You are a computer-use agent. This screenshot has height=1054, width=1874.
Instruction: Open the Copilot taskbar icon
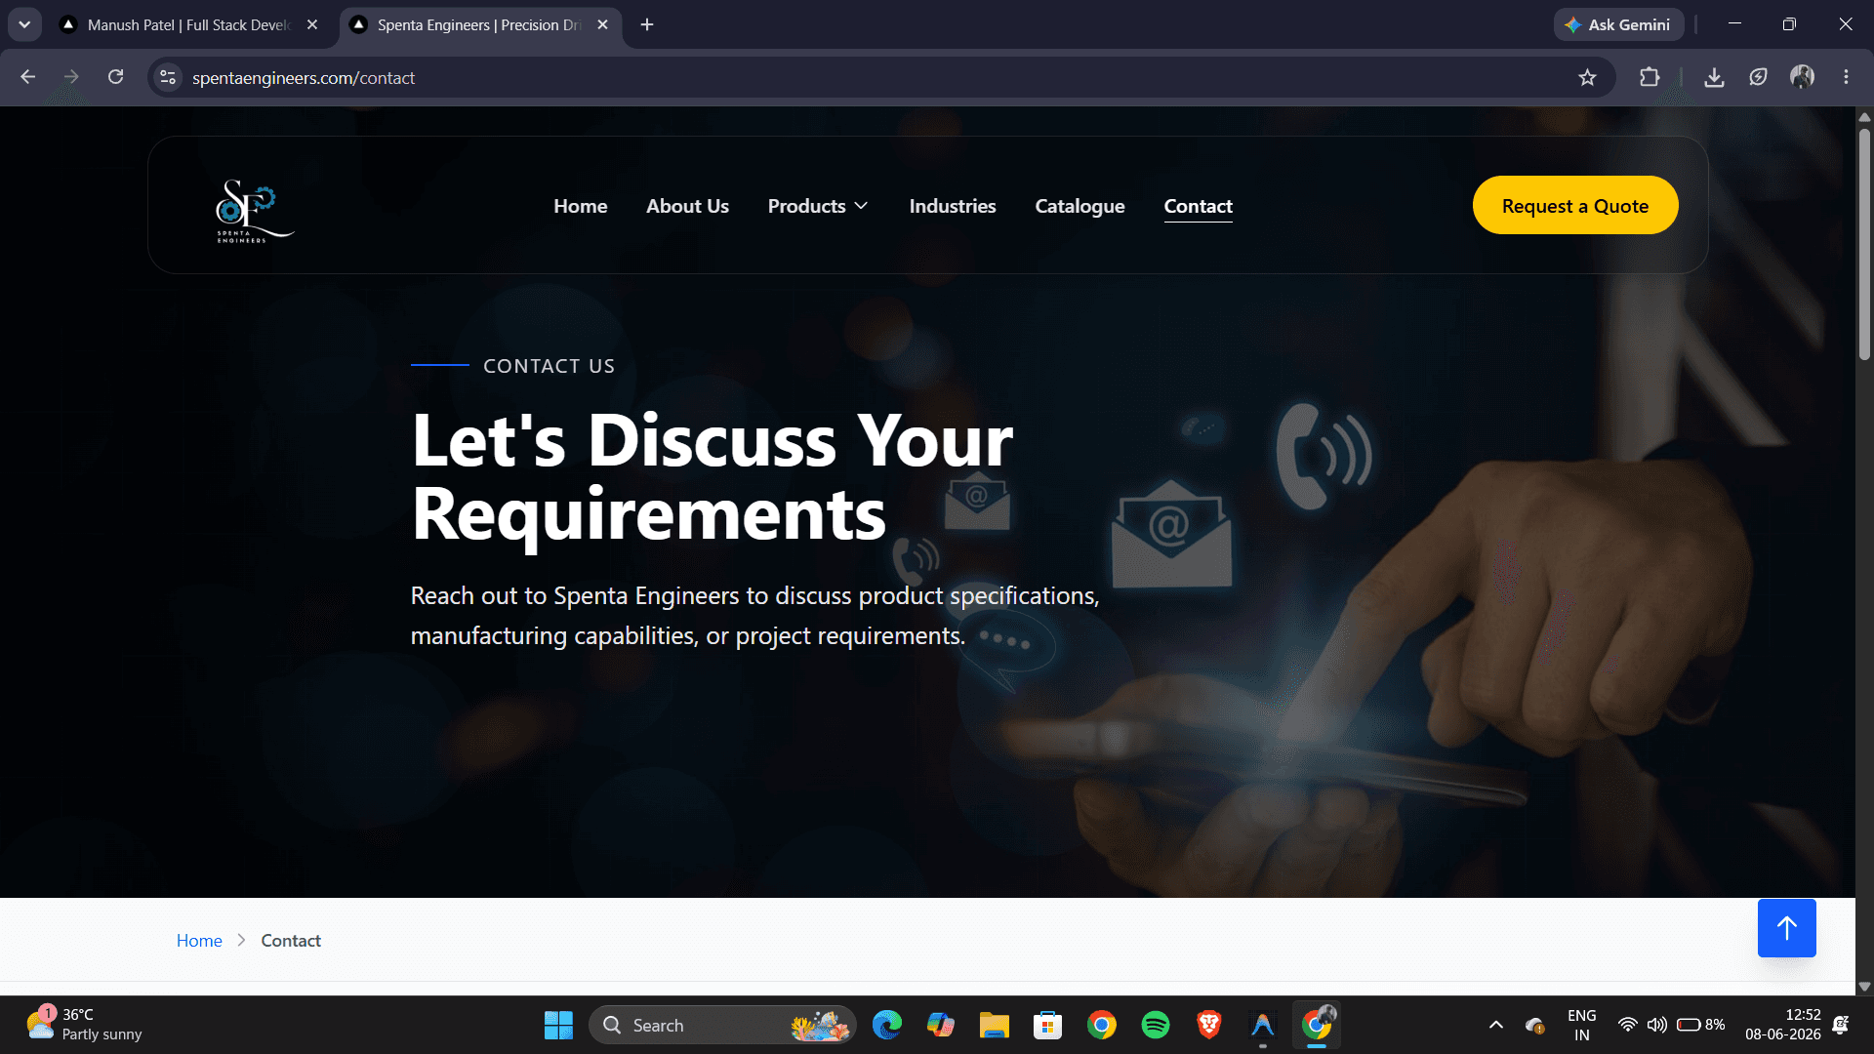pyautogui.click(x=941, y=1025)
